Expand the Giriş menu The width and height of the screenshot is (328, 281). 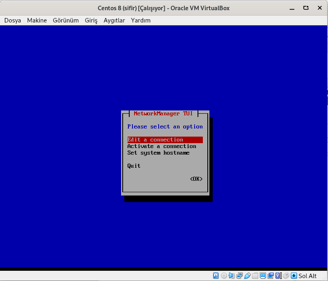(91, 20)
